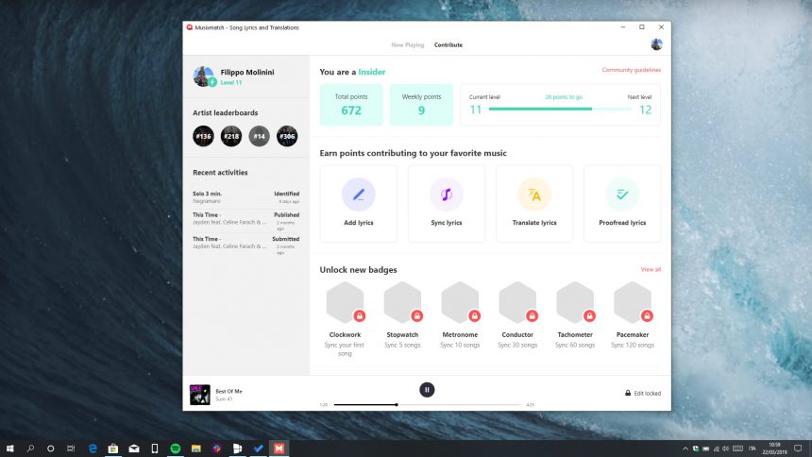Click the Sync lyrics label

point(447,223)
